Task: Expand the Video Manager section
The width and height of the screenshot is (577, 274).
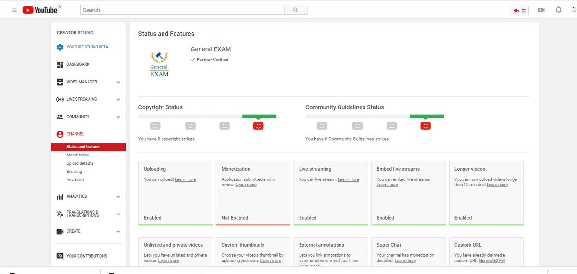Action: tap(118, 82)
